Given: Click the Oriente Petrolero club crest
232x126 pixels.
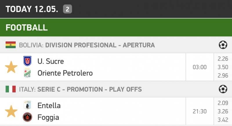Looking at the screenshot, I should click(27, 73).
